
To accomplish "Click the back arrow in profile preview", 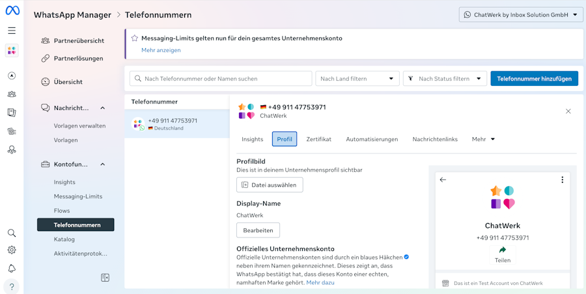I will pyautogui.click(x=443, y=180).
